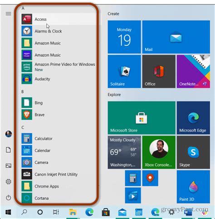This screenshot has width=215, height=219.
Task: Open Pictures from the Start left rail
Action: click(9, 166)
